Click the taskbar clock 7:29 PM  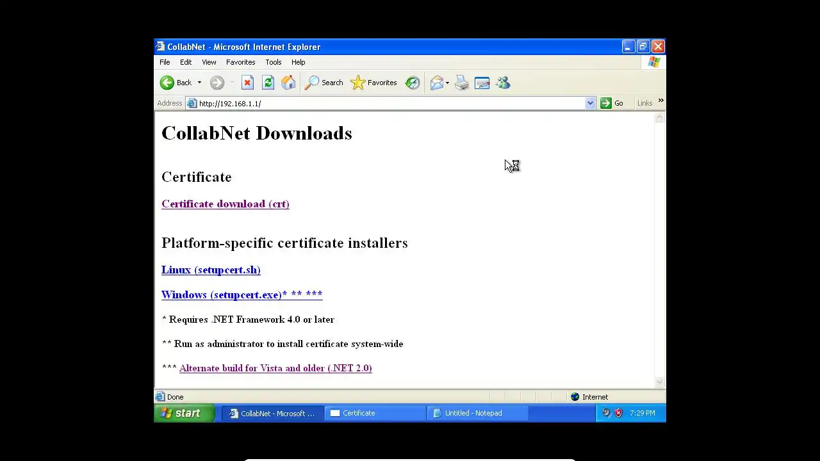[x=643, y=413]
